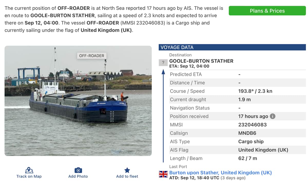Click the UK flag icon by Last Port
The width and height of the screenshot is (308, 181).
163,174
